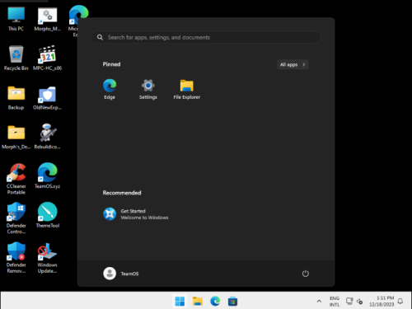Select the Backup folder on desktop

tap(16, 98)
